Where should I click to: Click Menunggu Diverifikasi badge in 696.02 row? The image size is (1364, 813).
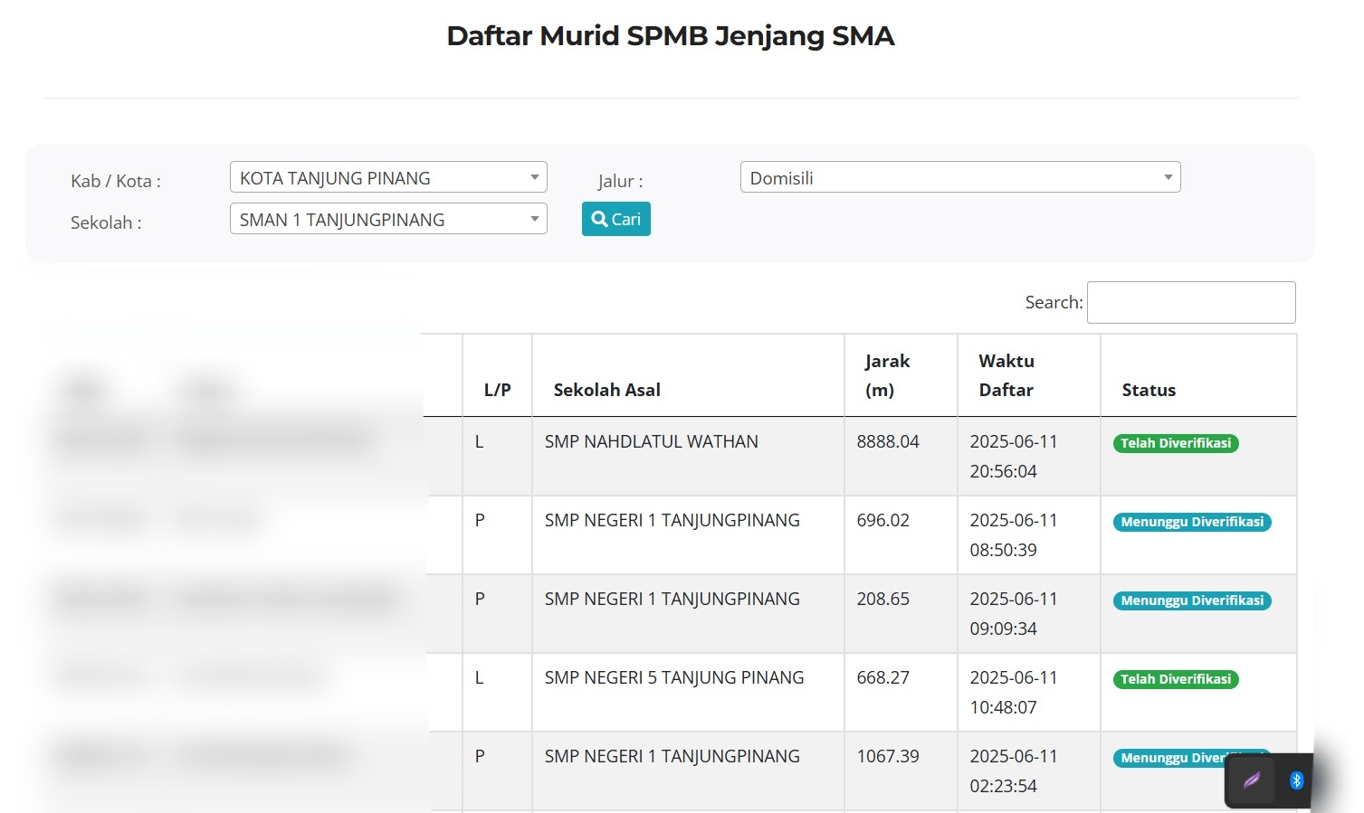pos(1192,522)
